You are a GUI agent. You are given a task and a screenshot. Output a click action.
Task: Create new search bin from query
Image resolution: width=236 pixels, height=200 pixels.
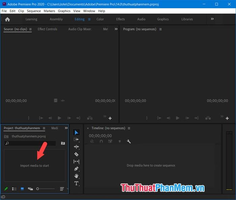click(63, 143)
